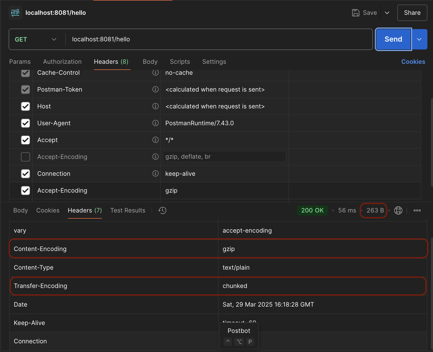Click the HTTP request type icon
Image resolution: width=433 pixels, height=352 pixels.
point(15,13)
